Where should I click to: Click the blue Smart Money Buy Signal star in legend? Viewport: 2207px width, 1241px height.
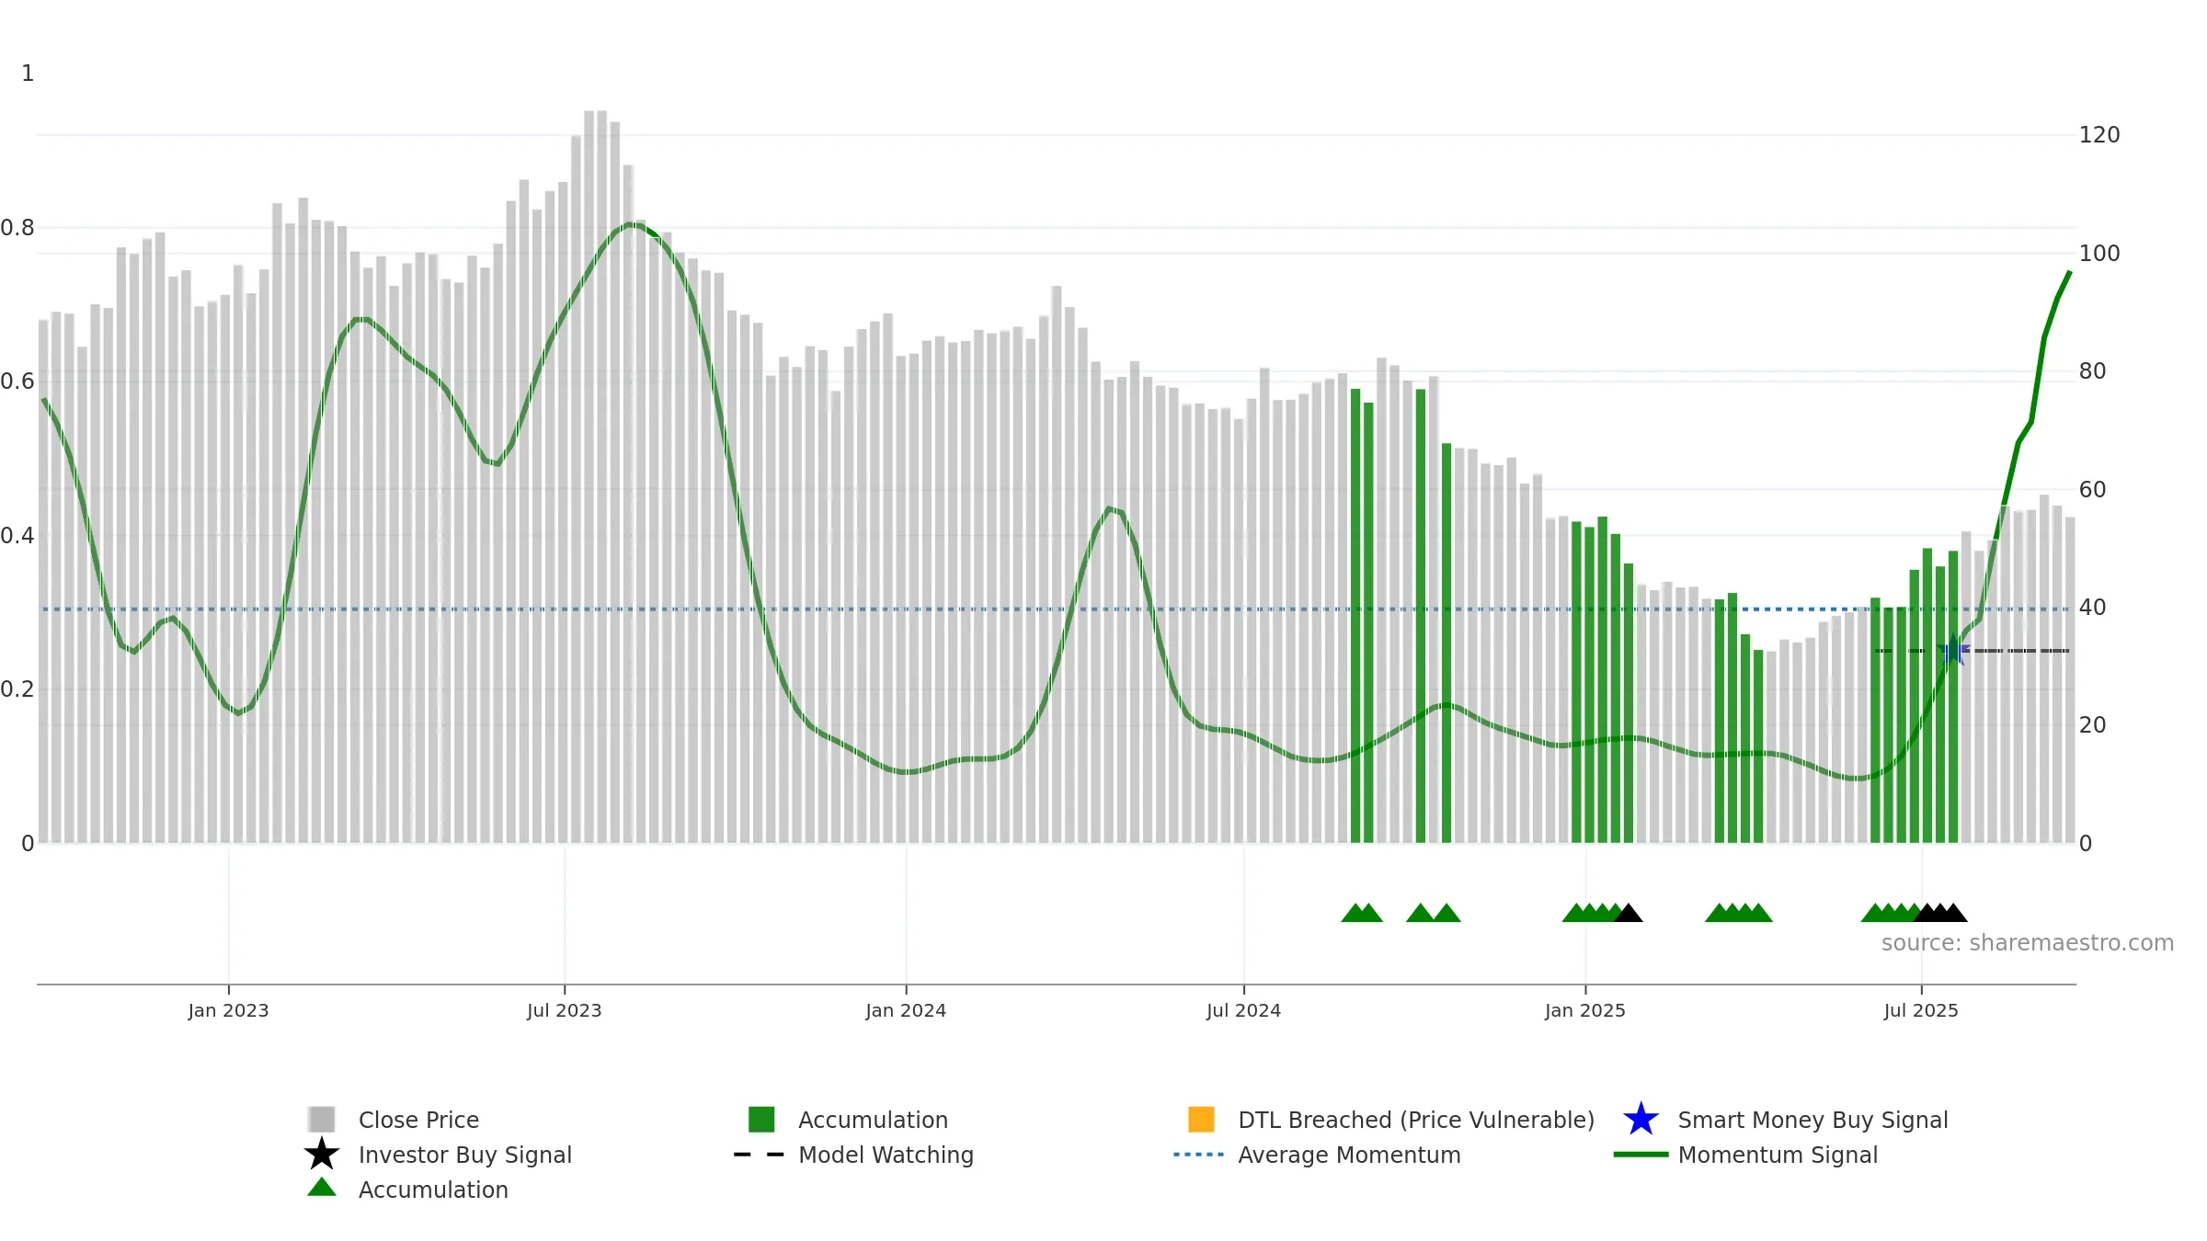tap(1641, 1119)
